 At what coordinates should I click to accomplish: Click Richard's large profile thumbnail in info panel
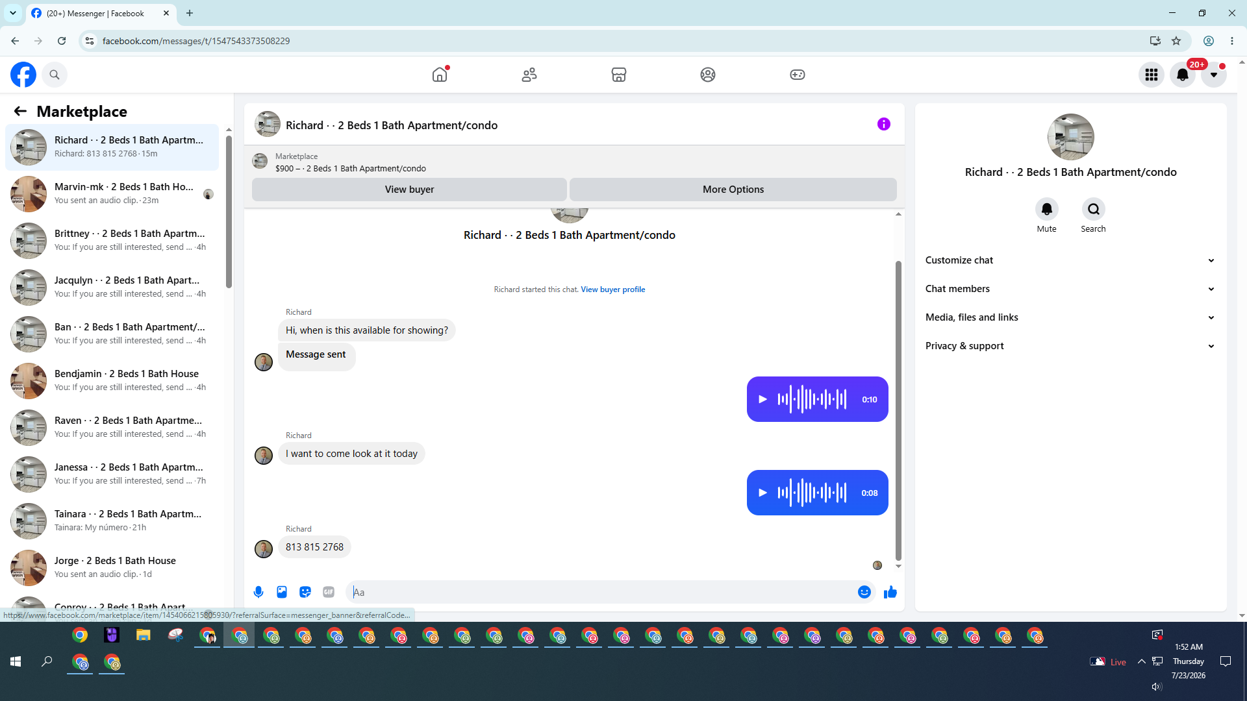[x=1070, y=137]
